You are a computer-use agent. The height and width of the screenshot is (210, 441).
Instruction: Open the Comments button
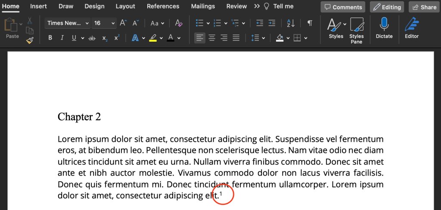[x=343, y=7]
